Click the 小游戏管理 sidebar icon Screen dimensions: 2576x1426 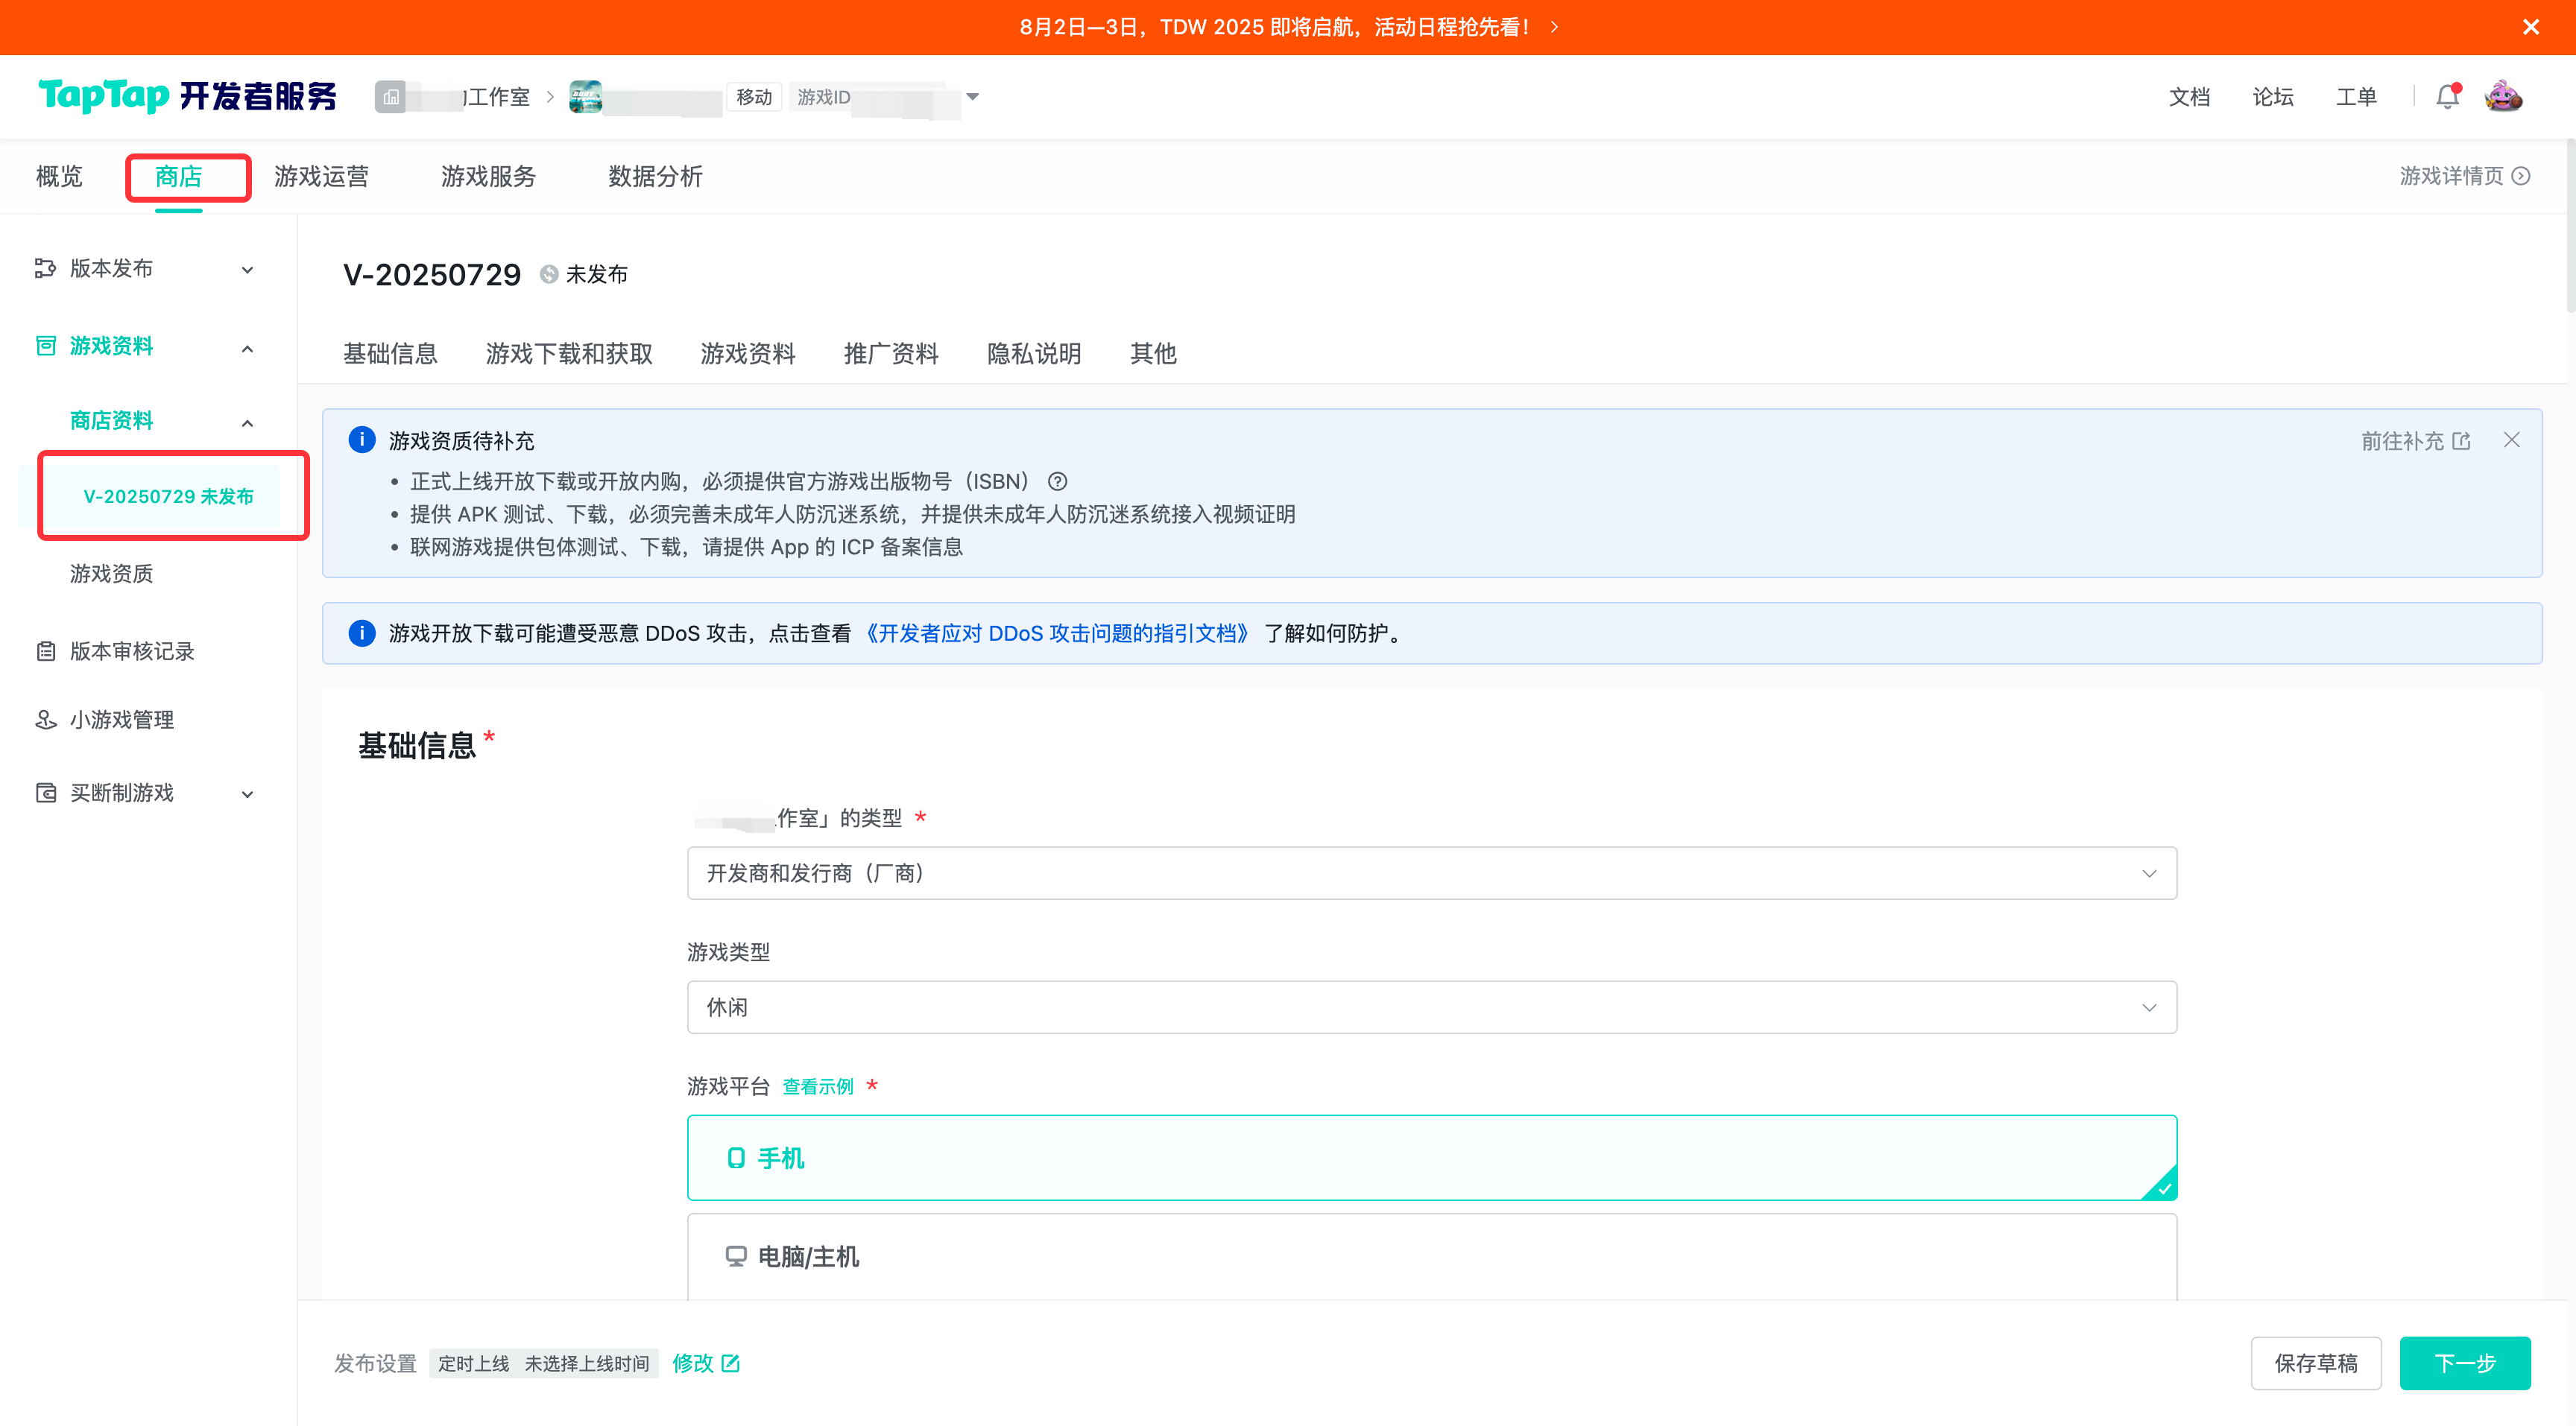(46, 720)
